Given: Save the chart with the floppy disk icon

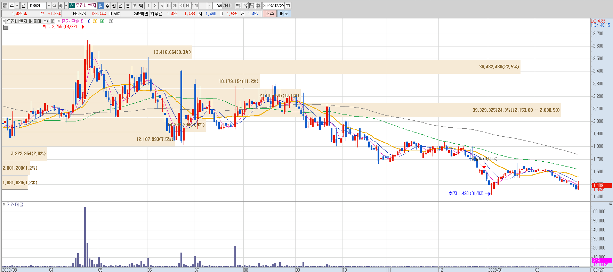Looking at the screenshot, I should point(252,6).
